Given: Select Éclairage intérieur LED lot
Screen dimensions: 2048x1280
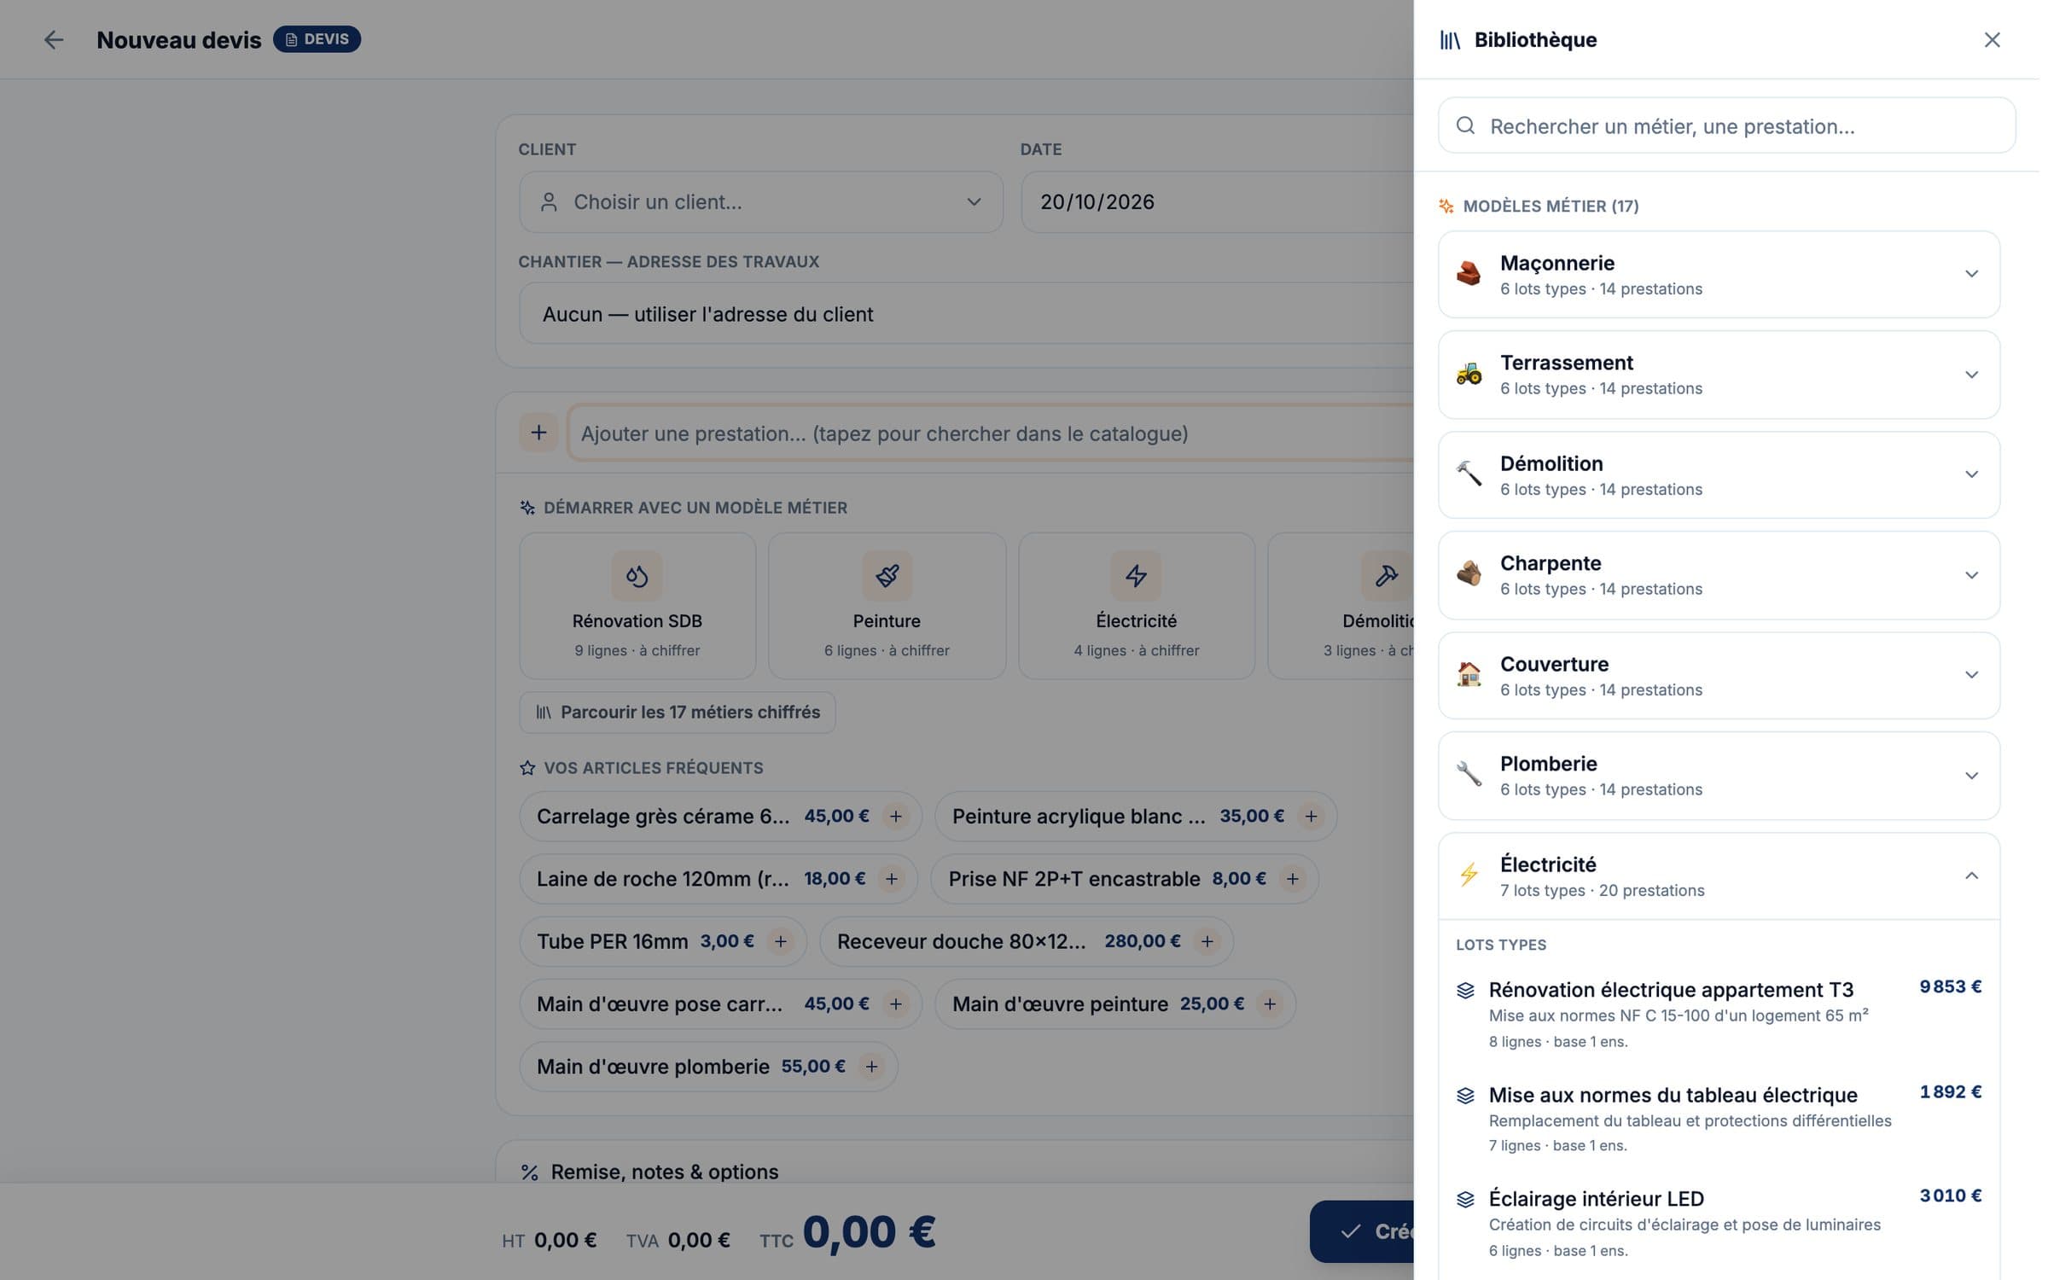Looking at the screenshot, I should pos(1719,1223).
